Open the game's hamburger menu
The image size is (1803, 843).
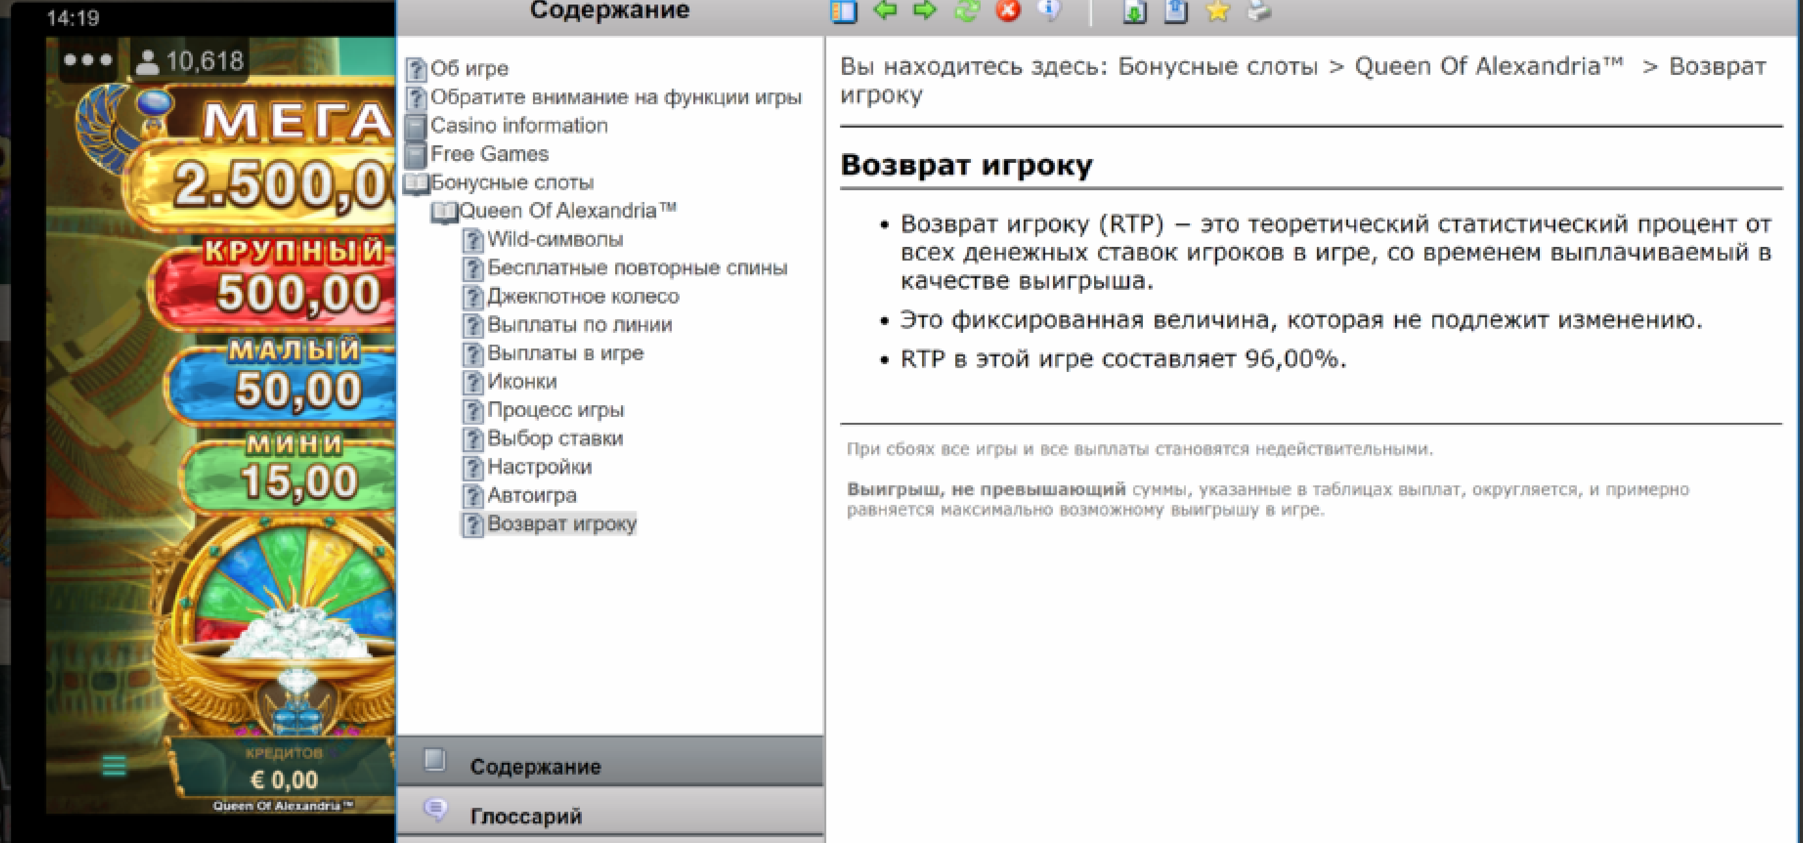tap(114, 765)
